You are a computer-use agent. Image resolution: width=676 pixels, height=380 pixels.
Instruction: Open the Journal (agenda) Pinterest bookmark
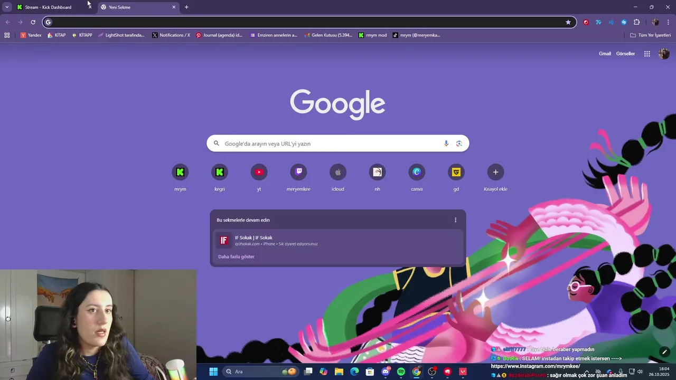(x=219, y=35)
